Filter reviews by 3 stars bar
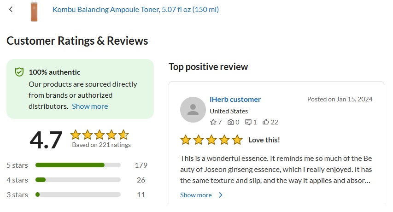393x212 pixels. click(78, 194)
